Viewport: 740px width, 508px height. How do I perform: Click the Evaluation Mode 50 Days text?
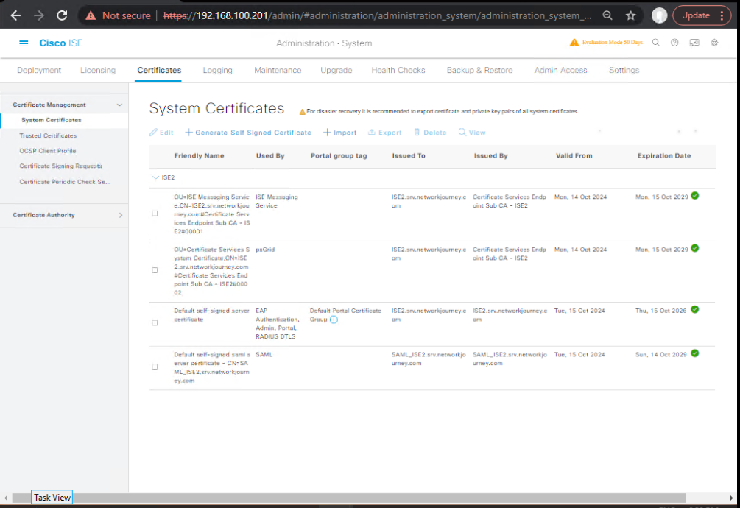coord(613,43)
